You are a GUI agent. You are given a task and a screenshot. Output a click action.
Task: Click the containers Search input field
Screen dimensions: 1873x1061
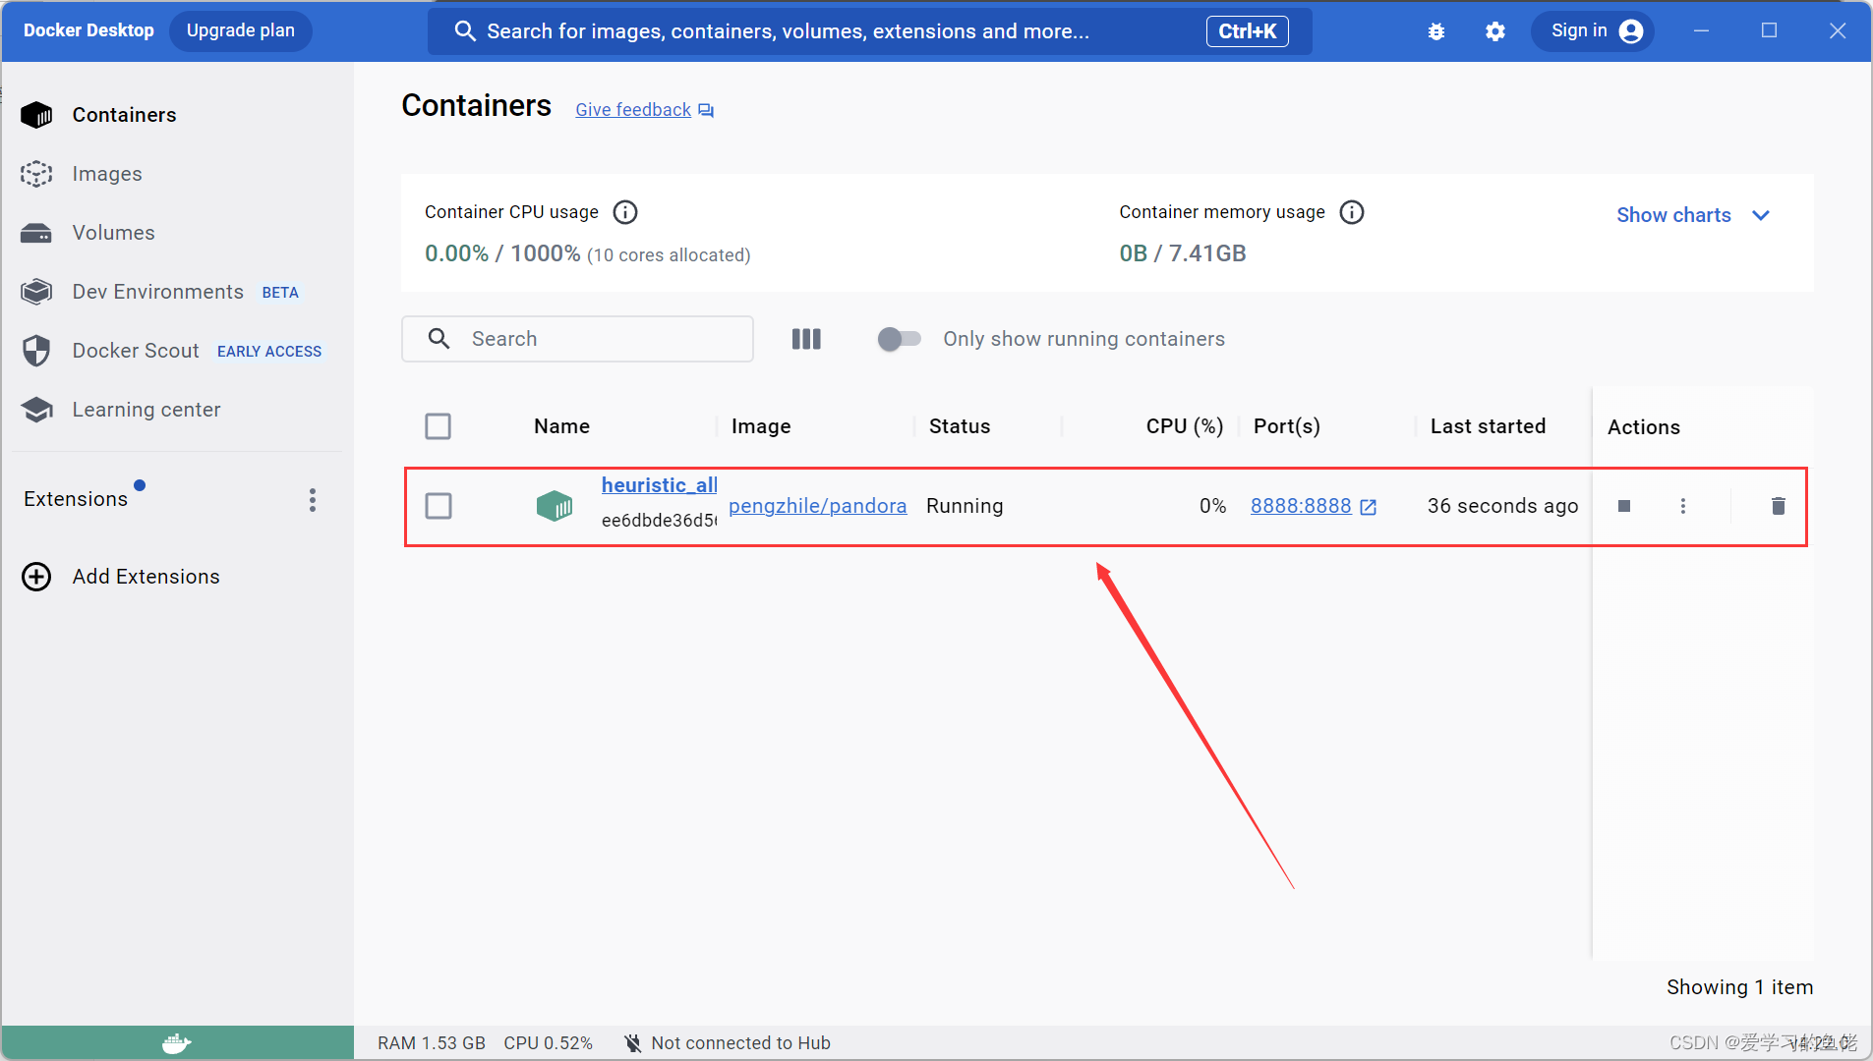pos(578,339)
